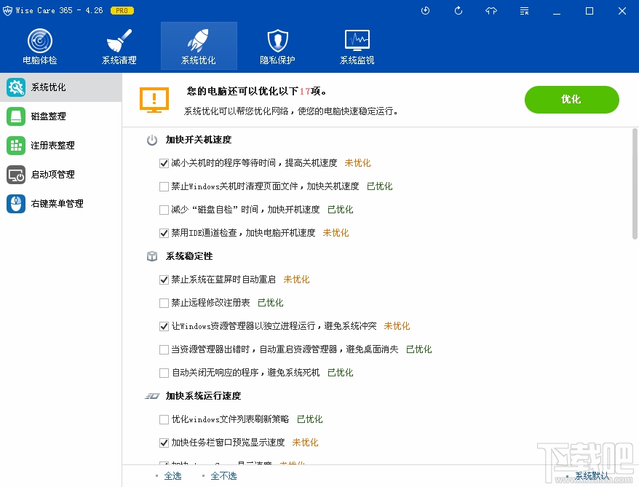This screenshot has width=639, height=487.
Task: Check 减少磁盘自检时间 option
Action: (164, 210)
